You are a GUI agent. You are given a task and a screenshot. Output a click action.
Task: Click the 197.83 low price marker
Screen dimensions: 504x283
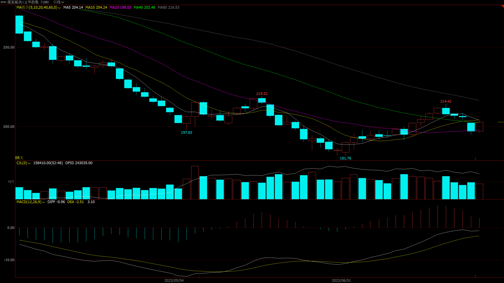coord(186,132)
